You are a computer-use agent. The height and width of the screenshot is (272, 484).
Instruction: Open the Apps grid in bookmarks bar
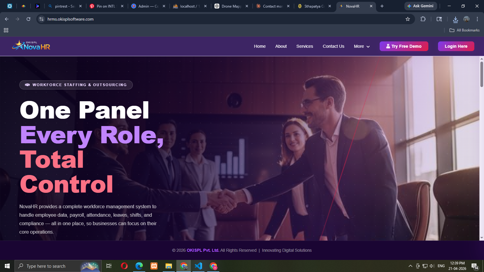click(6, 30)
